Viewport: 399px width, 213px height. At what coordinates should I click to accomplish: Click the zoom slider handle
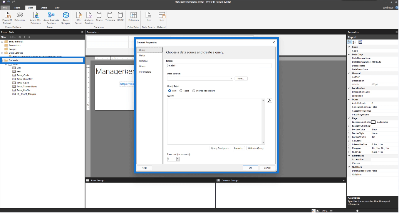tap(343, 211)
